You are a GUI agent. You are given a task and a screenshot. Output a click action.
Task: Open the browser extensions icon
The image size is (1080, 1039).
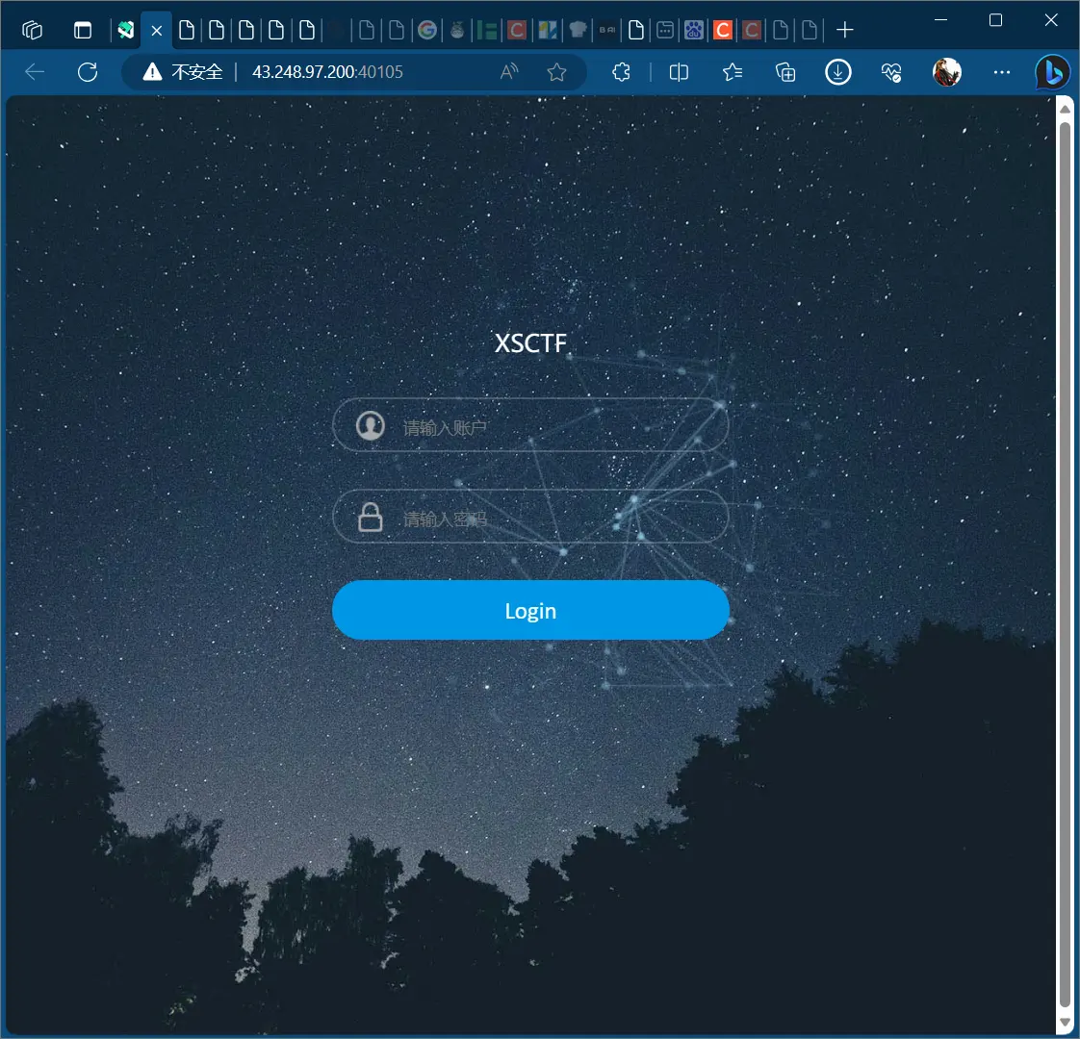coord(621,72)
